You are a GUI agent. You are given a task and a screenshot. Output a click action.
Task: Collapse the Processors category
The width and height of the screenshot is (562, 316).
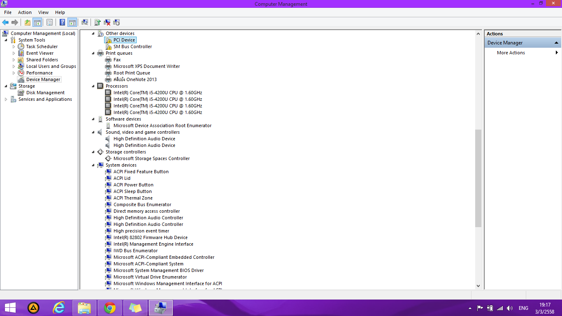pyautogui.click(x=93, y=86)
